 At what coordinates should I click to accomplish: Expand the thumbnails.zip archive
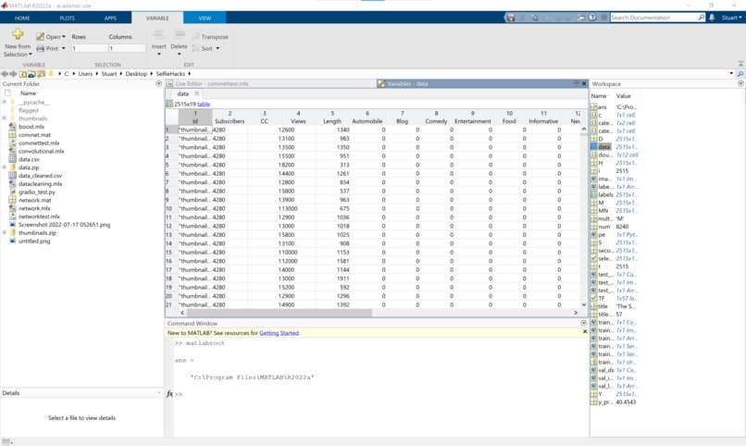tap(5, 233)
